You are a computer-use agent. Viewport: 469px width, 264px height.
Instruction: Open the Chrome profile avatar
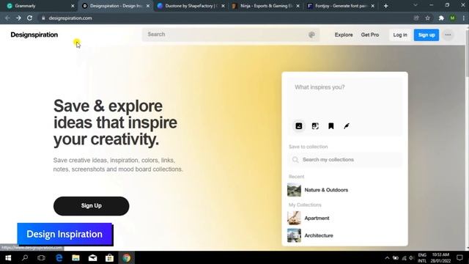tap(453, 18)
